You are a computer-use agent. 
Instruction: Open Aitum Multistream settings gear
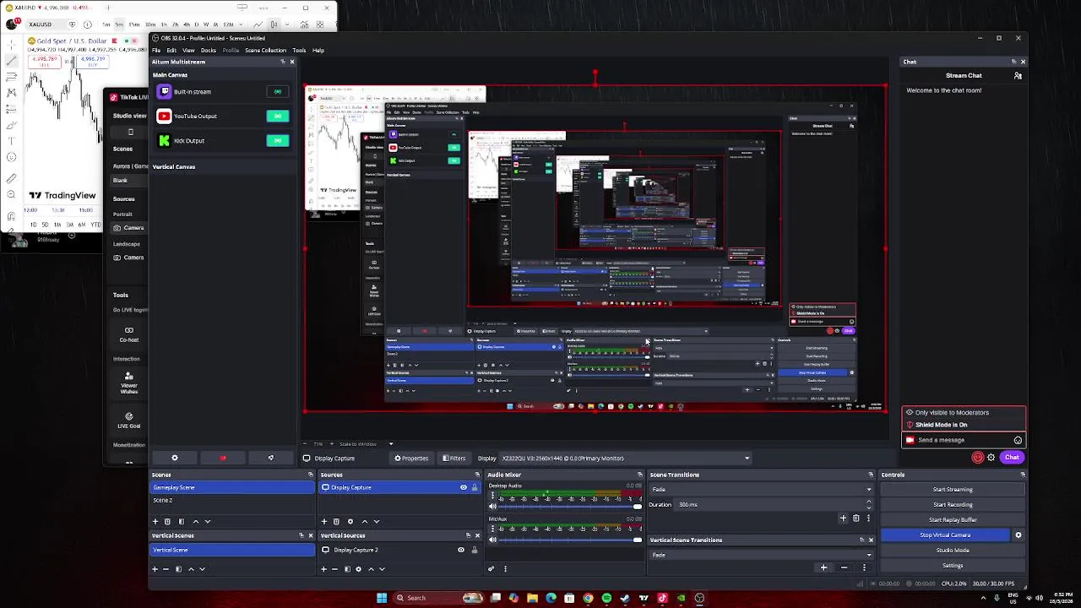[175, 458]
